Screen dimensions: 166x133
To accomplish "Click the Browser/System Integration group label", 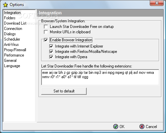I will tap(63, 21).
